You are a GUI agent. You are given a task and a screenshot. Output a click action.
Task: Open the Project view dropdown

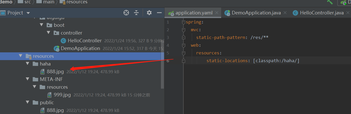(x=28, y=13)
